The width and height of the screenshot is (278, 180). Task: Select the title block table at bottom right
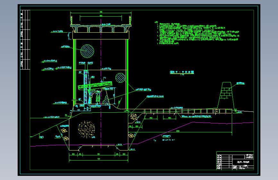point(235,160)
